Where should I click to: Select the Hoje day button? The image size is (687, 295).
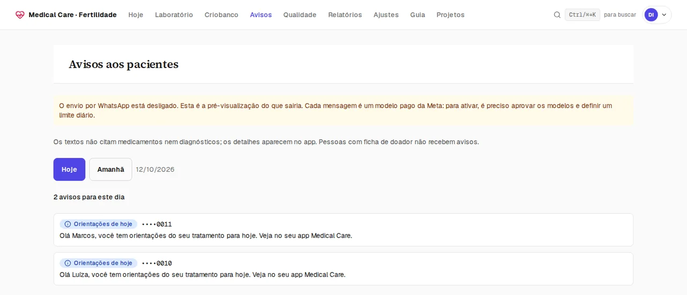pyautogui.click(x=69, y=169)
